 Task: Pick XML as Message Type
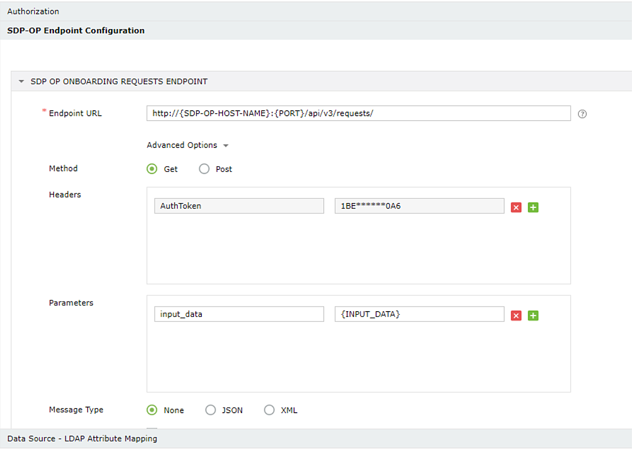click(269, 410)
